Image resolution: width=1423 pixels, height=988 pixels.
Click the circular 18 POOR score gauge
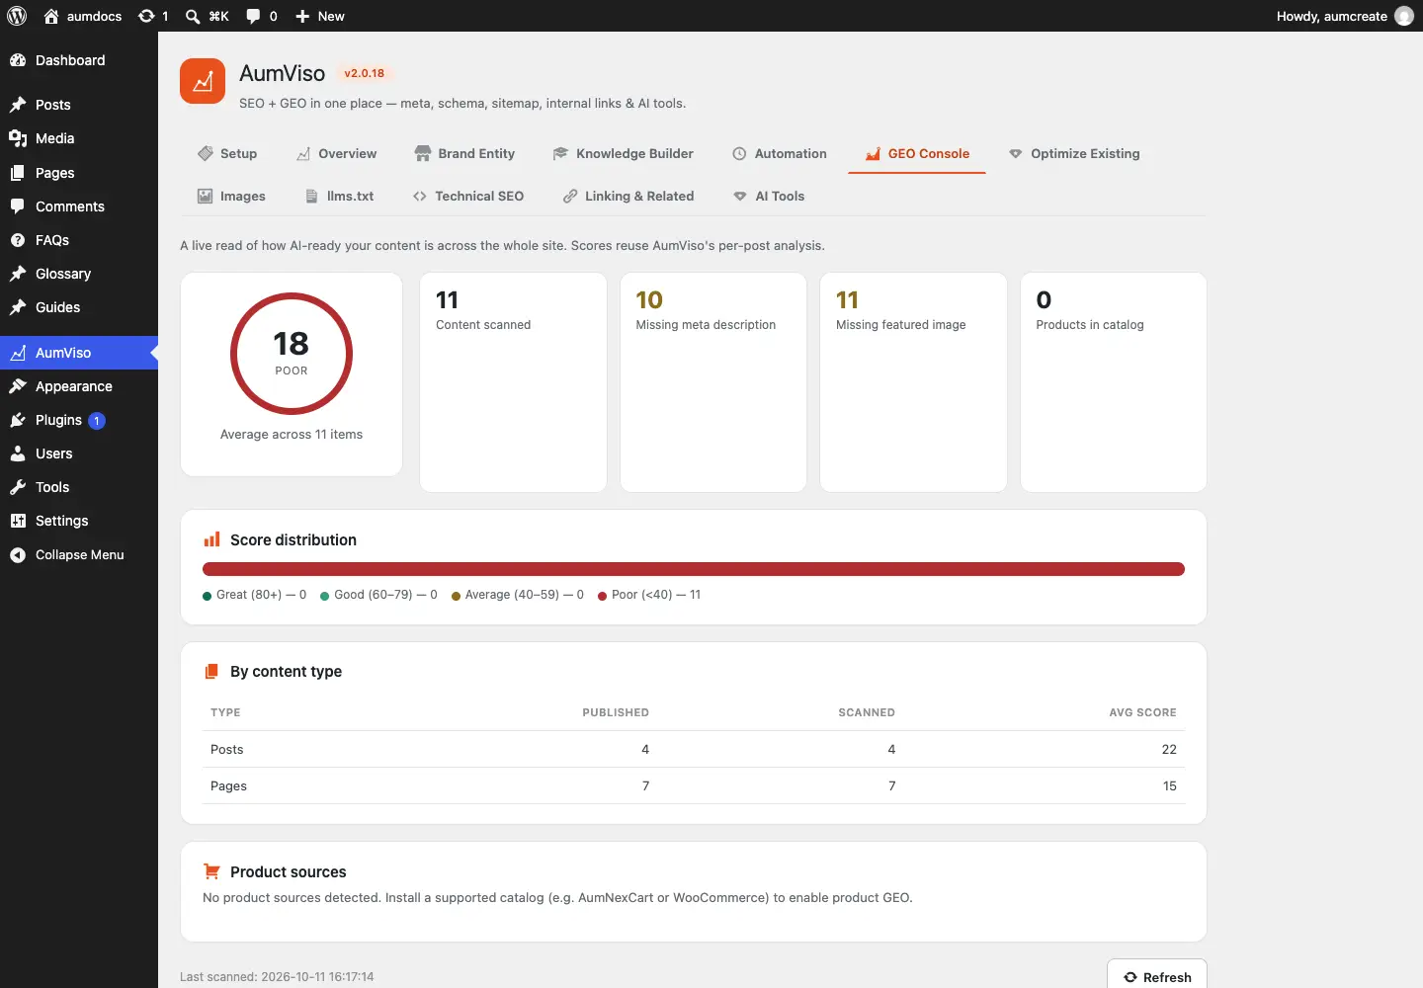[292, 354]
